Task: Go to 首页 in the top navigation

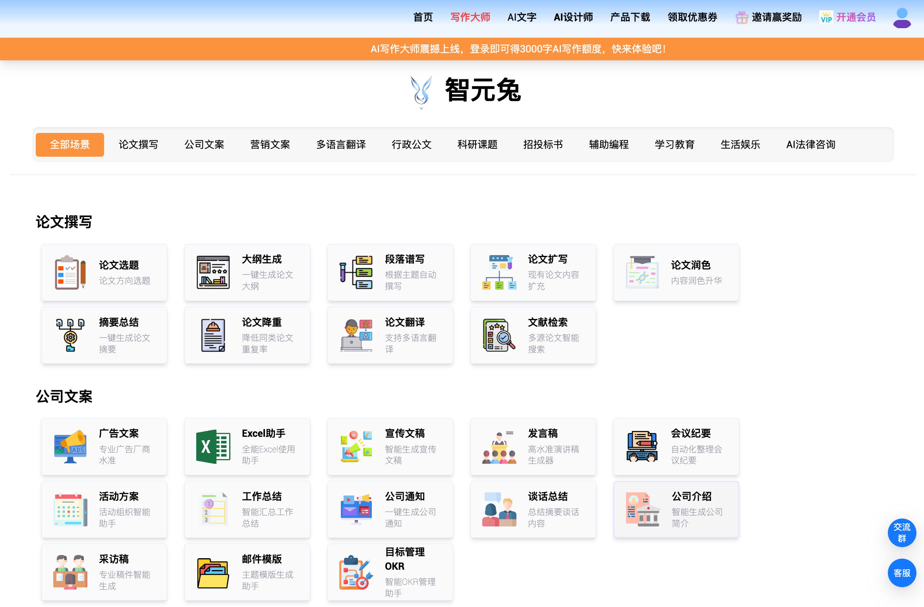Action: [x=423, y=17]
